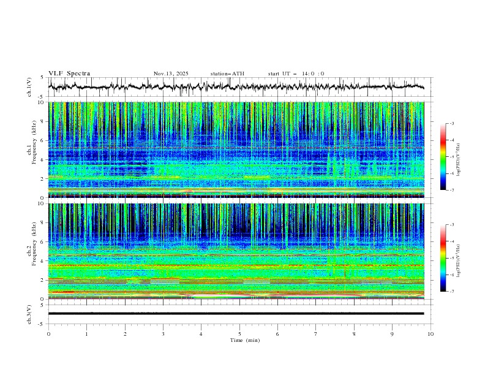The height and width of the screenshot is (375, 485).
Task: Click the time axis tick label '1'
Action: point(87,334)
